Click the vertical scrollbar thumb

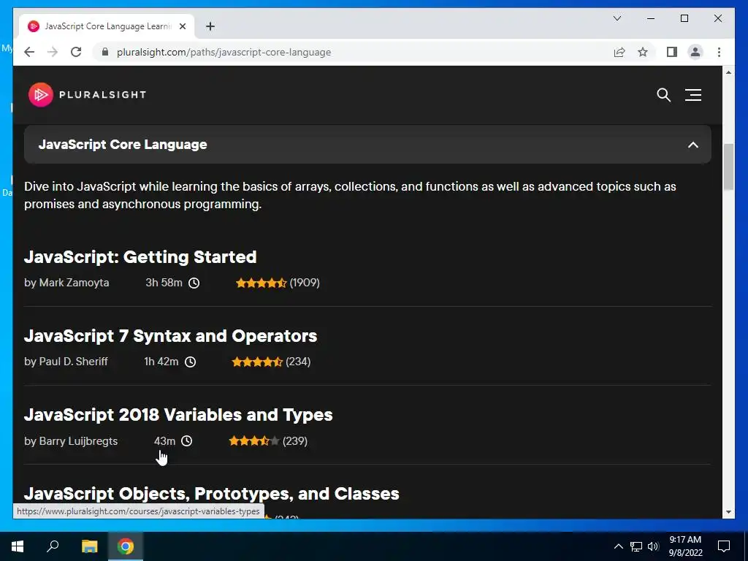[728, 167]
